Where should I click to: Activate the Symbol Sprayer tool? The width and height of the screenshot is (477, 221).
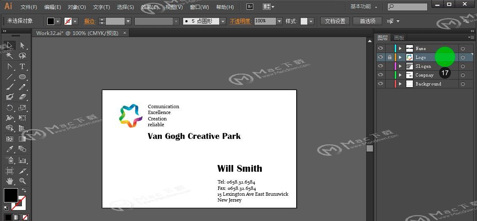click(10, 160)
